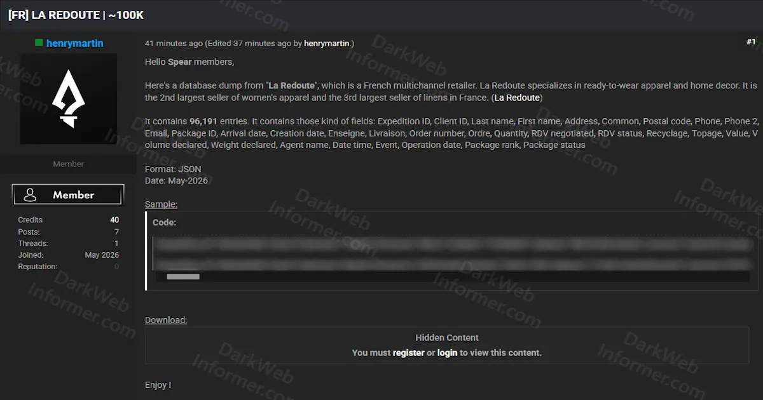763x400 pixels.
Task: Click the thread title [FR] LA REDOUTE
Action: pyautogui.click(x=76, y=15)
